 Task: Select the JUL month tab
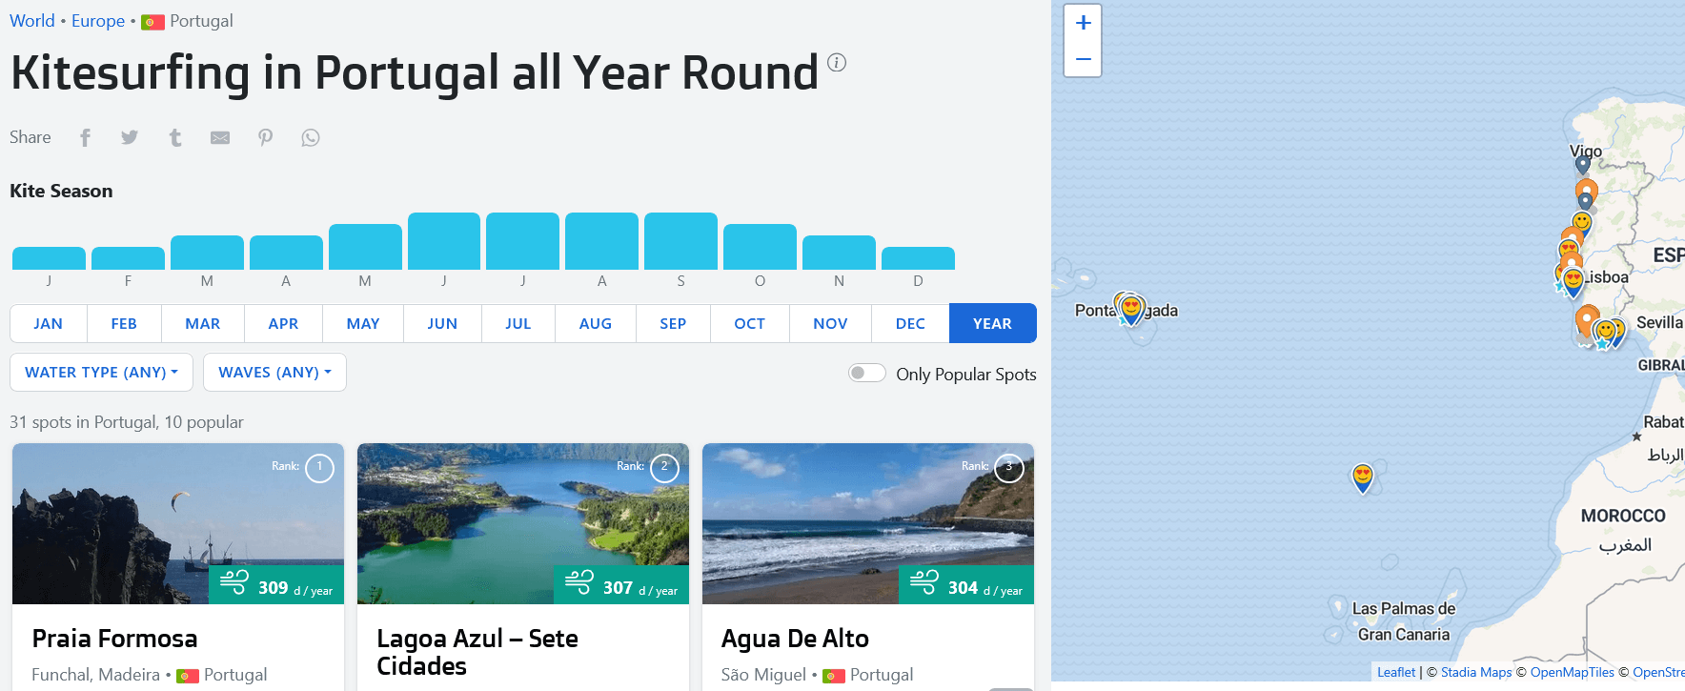(x=518, y=323)
